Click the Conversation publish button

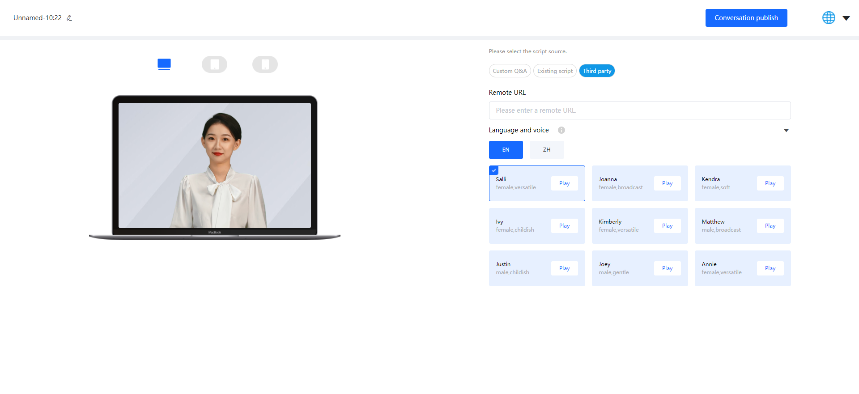[746, 18]
